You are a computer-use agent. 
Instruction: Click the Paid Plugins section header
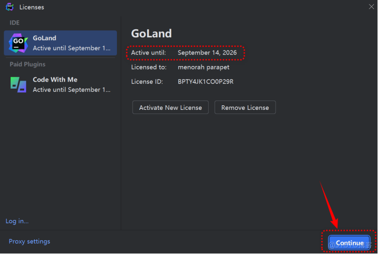[x=27, y=65]
